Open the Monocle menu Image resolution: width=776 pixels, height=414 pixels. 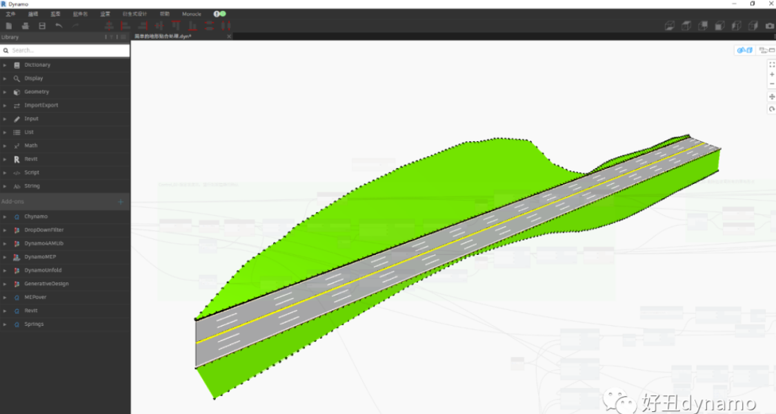point(192,14)
